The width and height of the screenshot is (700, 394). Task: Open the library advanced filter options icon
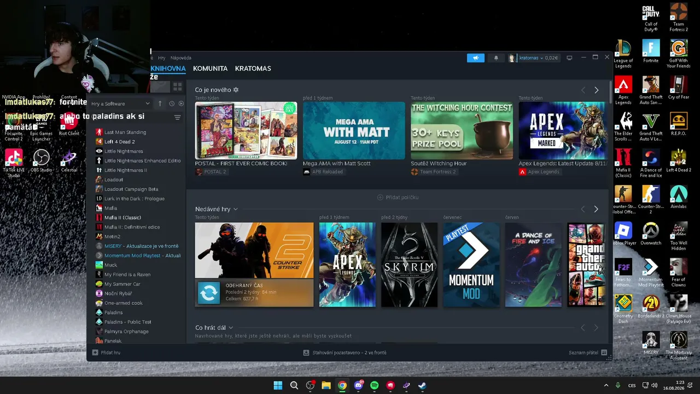tap(177, 118)
